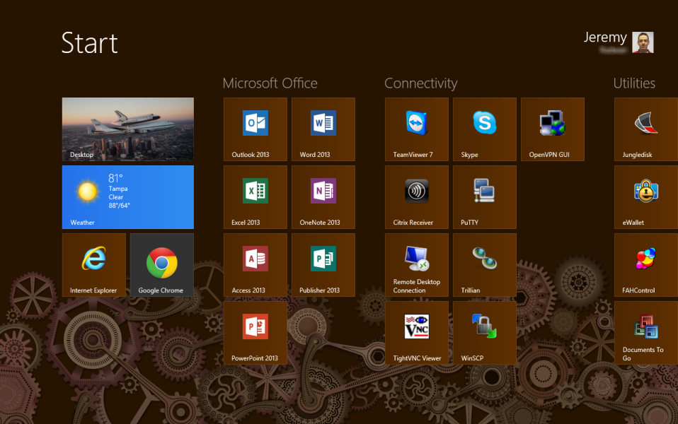This screenshot has height=424, width=678.
Task: Open TeamViewer 7
Action: 416,129
